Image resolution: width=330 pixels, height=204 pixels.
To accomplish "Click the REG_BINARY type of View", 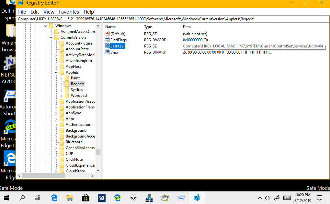I will click(x=155, y=52).
